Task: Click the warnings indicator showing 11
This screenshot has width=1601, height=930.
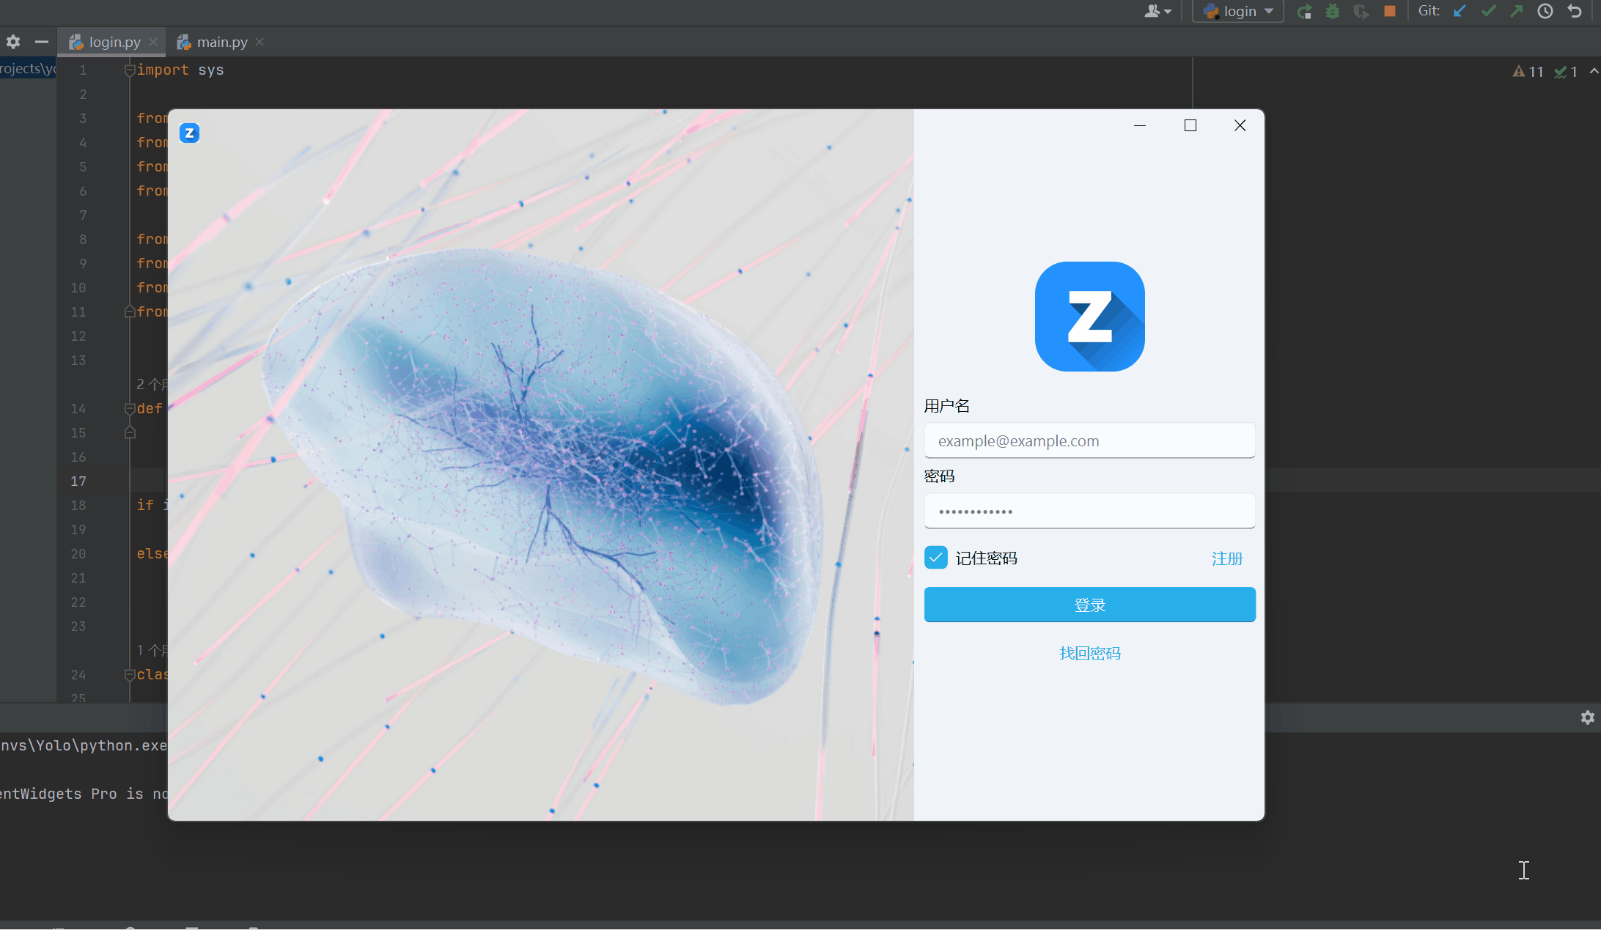Action: [x=1528, y=71]
